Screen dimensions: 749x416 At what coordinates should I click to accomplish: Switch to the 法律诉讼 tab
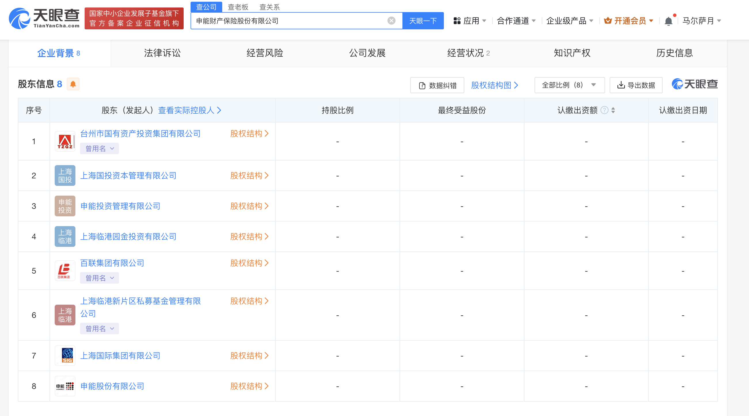point(162,53)
